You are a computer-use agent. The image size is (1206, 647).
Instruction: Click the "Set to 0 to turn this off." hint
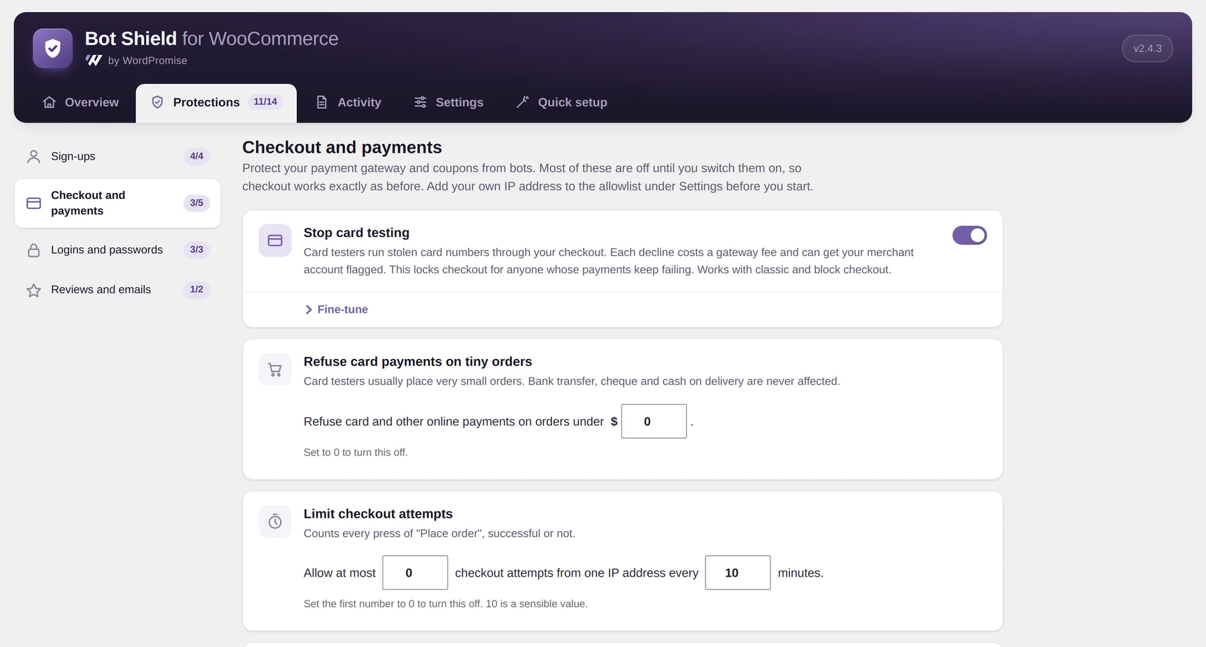click(x=355, y=452)
